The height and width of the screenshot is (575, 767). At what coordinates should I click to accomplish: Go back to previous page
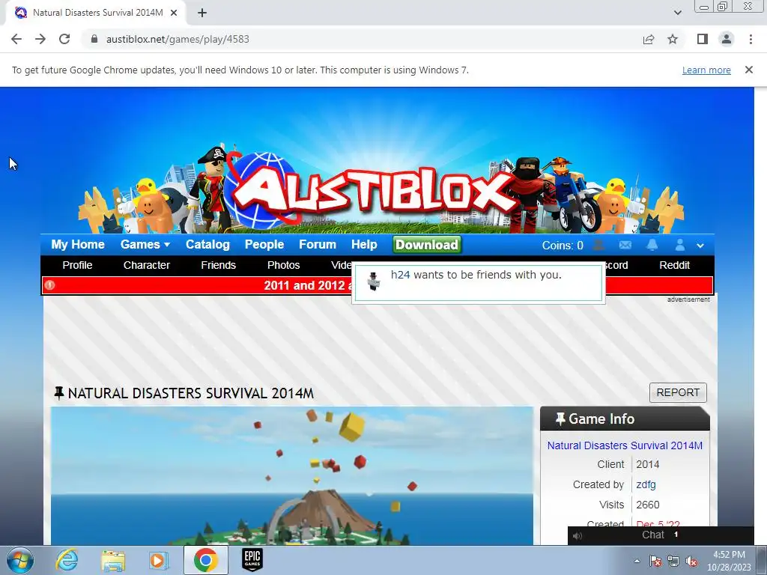point(16,39)
